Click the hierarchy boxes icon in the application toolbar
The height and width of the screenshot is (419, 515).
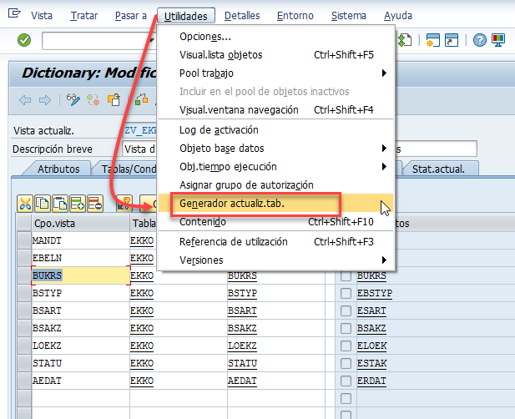[x=142, y=100]
